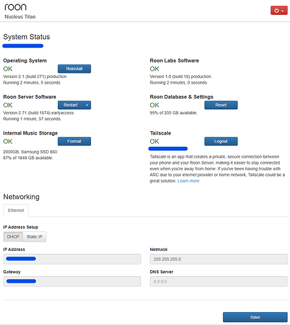
Task: Select Static IP for IP Address Setup
Action: [34, 237]
